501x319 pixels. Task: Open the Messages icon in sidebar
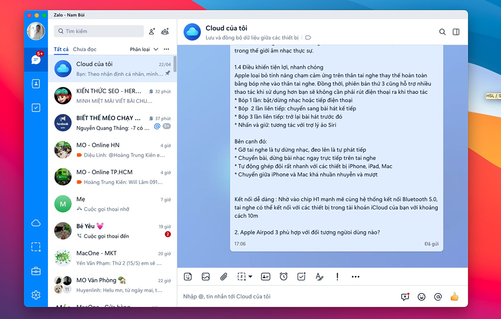[36, 59]
